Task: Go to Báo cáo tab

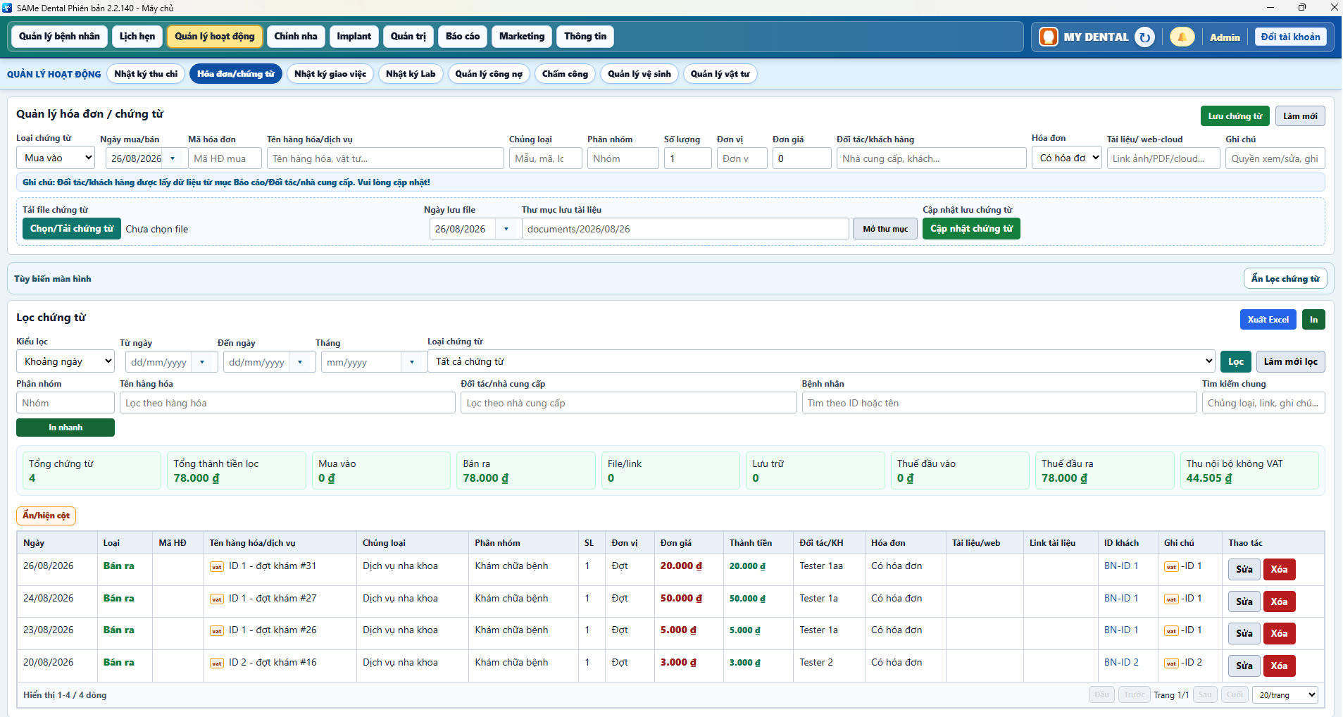Action: [463, 37]
